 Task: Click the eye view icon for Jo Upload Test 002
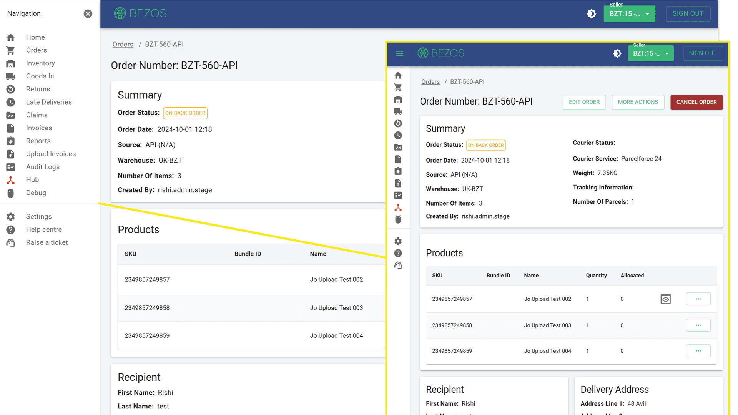click(x=666, y=299)
